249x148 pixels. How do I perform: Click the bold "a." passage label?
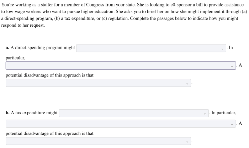pos(7,48)
